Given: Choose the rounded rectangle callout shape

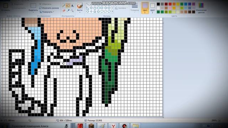Looking at the screenshot, I should pos(102,11).
